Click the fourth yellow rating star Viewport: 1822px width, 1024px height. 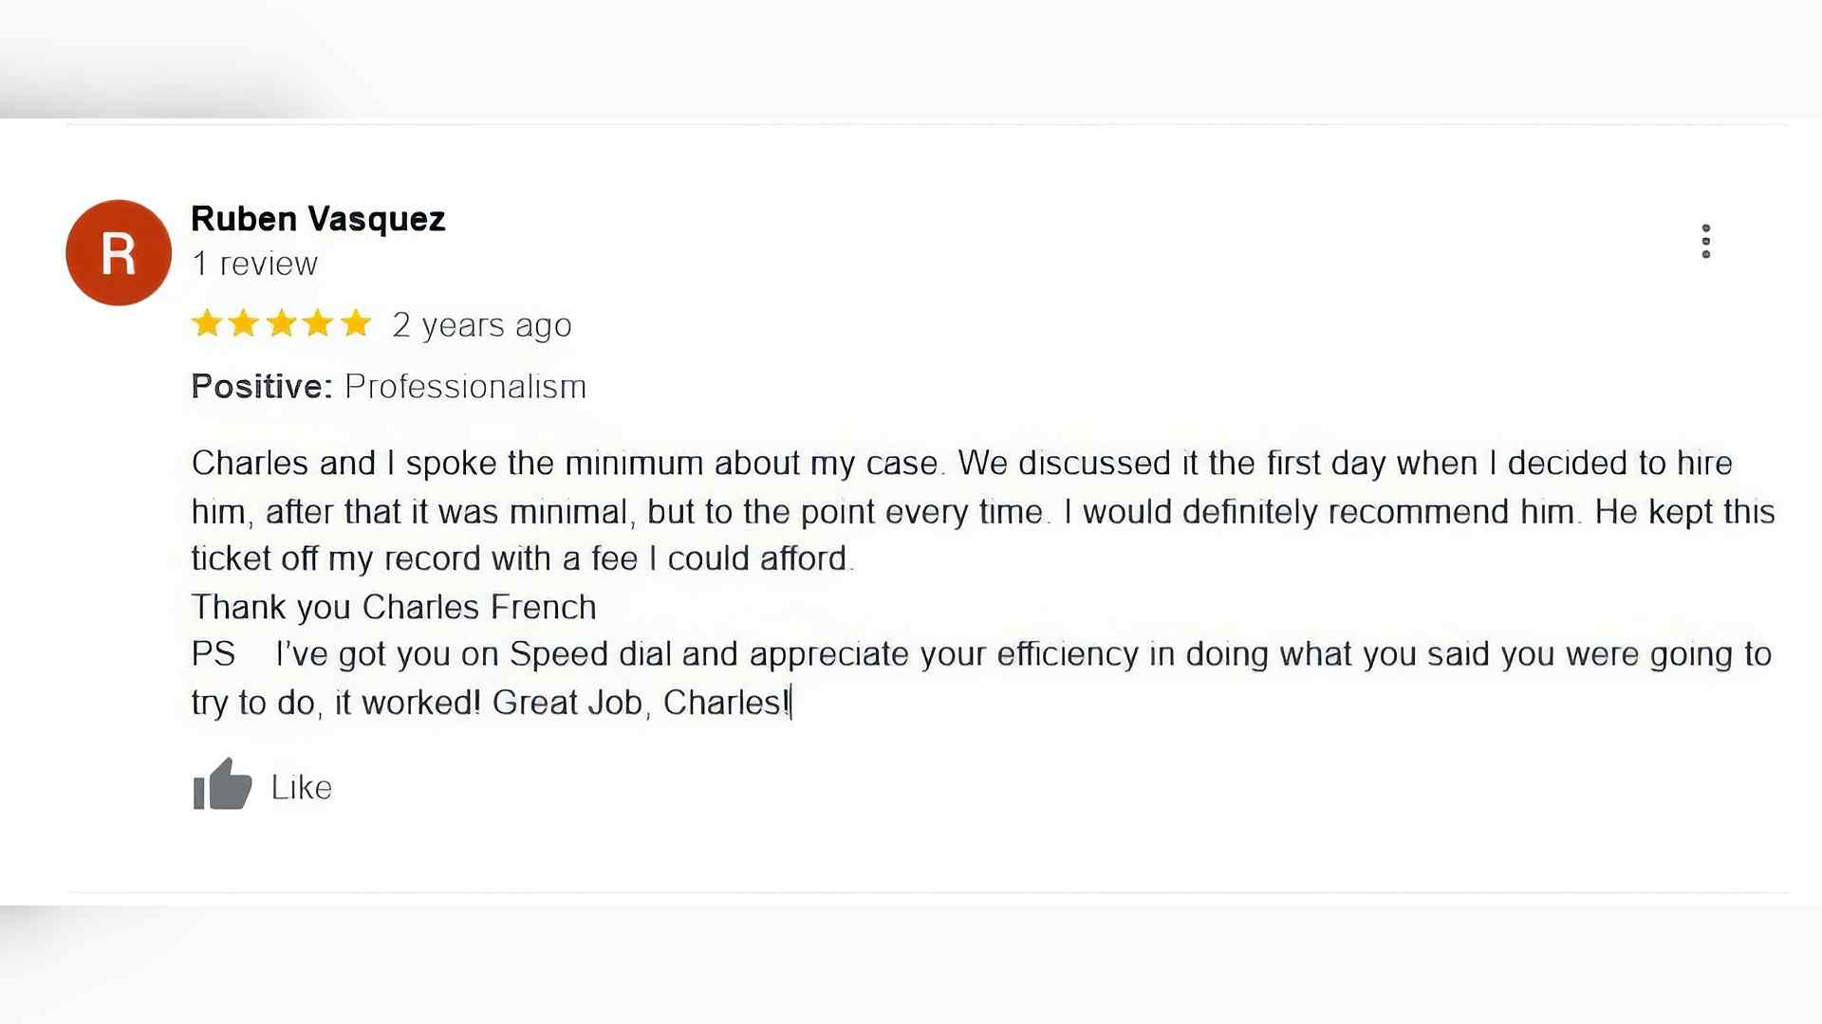click(x=318, y=323)
